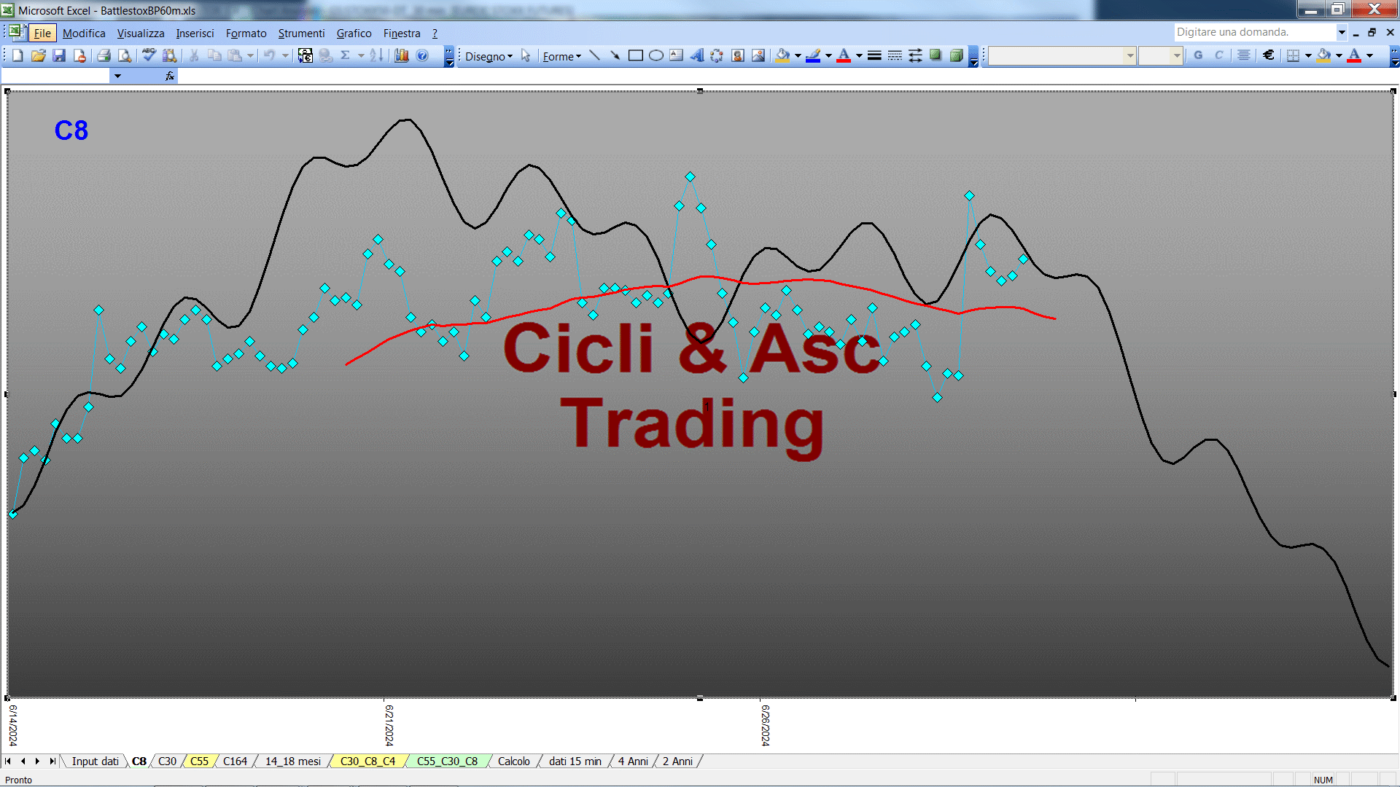
Task: Open the Forme shapes dropdown
Action: coord(561,56)
